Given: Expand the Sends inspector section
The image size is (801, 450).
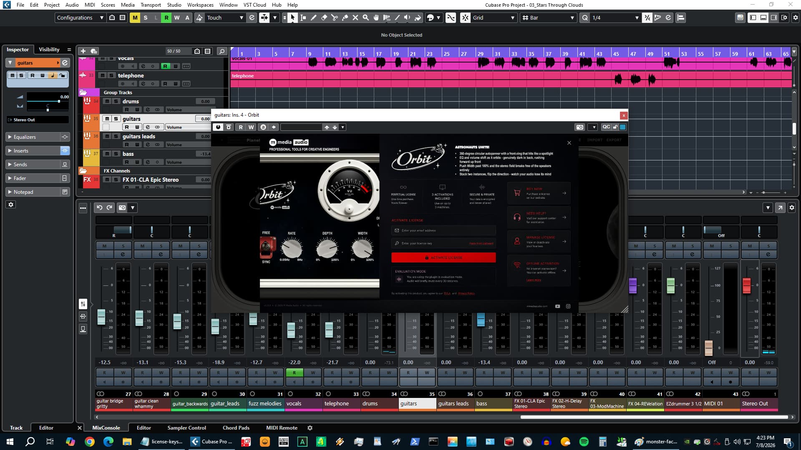Looking at the screenshot, I should [x=33, y=165].
